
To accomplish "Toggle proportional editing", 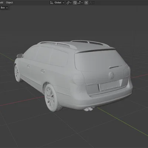I will coord(86,3).
